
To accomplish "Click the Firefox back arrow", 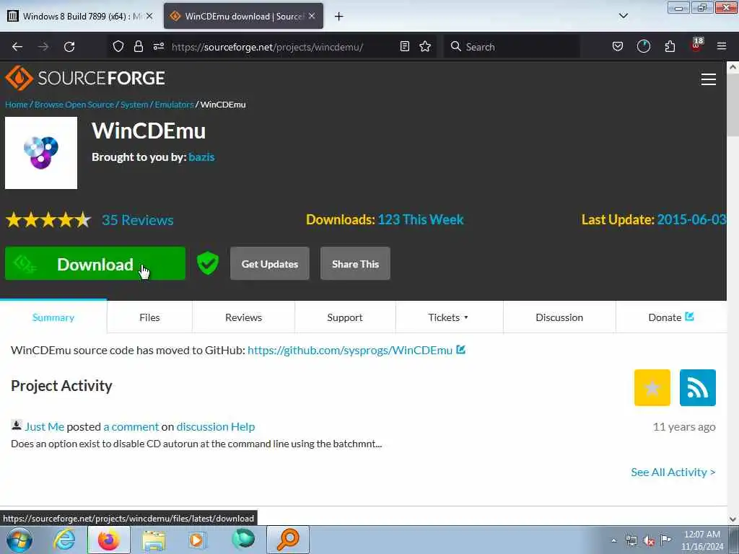I will (x=17, y=47).
